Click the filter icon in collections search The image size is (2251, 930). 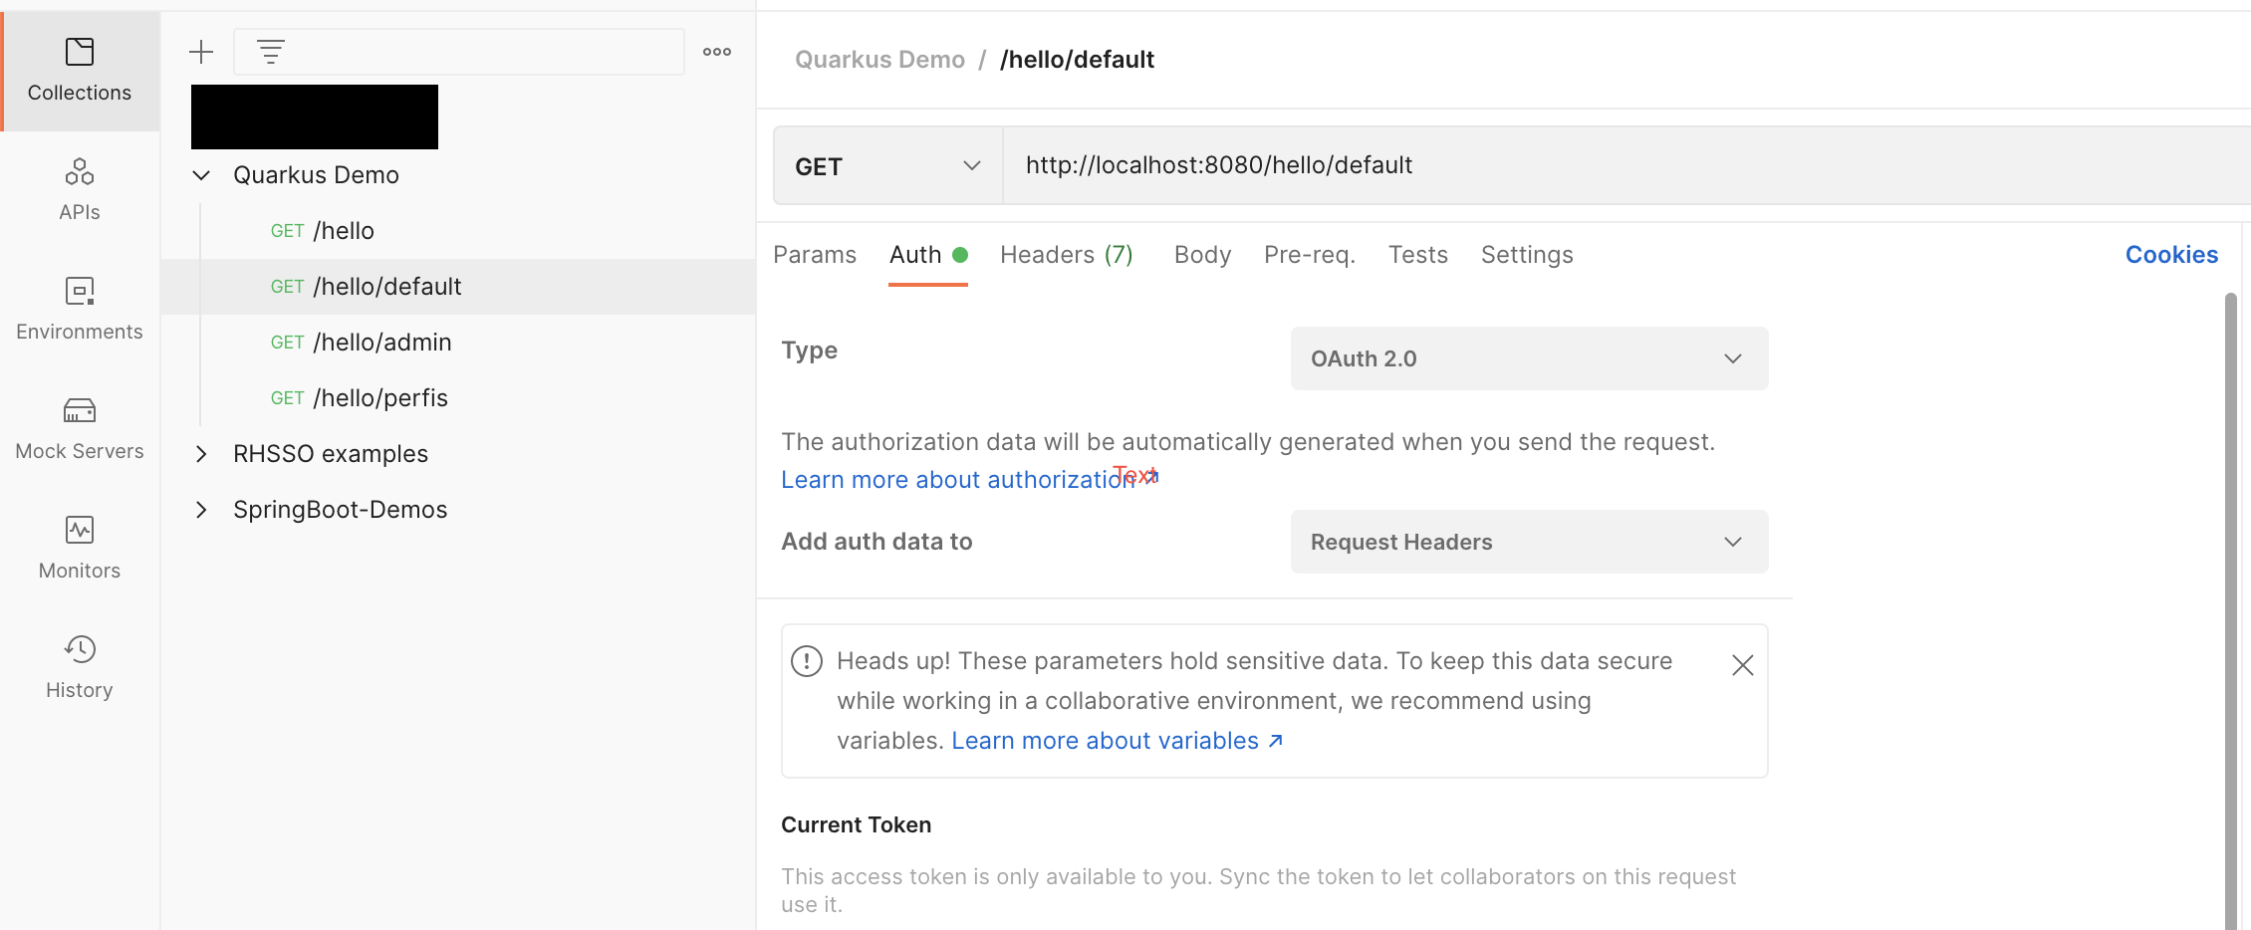[271, 52]
